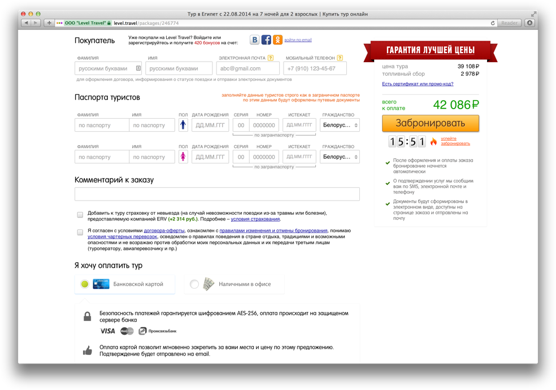Open условия чартерных перевозок link
Image resolution: width=556 pixels, height=390 pixels.
point(123,236)
